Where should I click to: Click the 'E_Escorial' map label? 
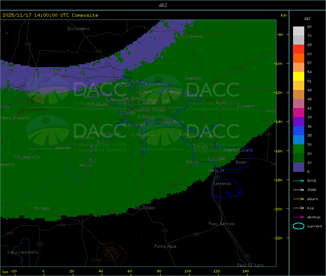[134, 125]
